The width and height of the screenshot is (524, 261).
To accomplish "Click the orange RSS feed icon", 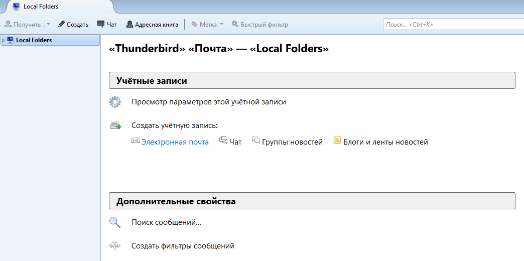I will click(337, 141).
